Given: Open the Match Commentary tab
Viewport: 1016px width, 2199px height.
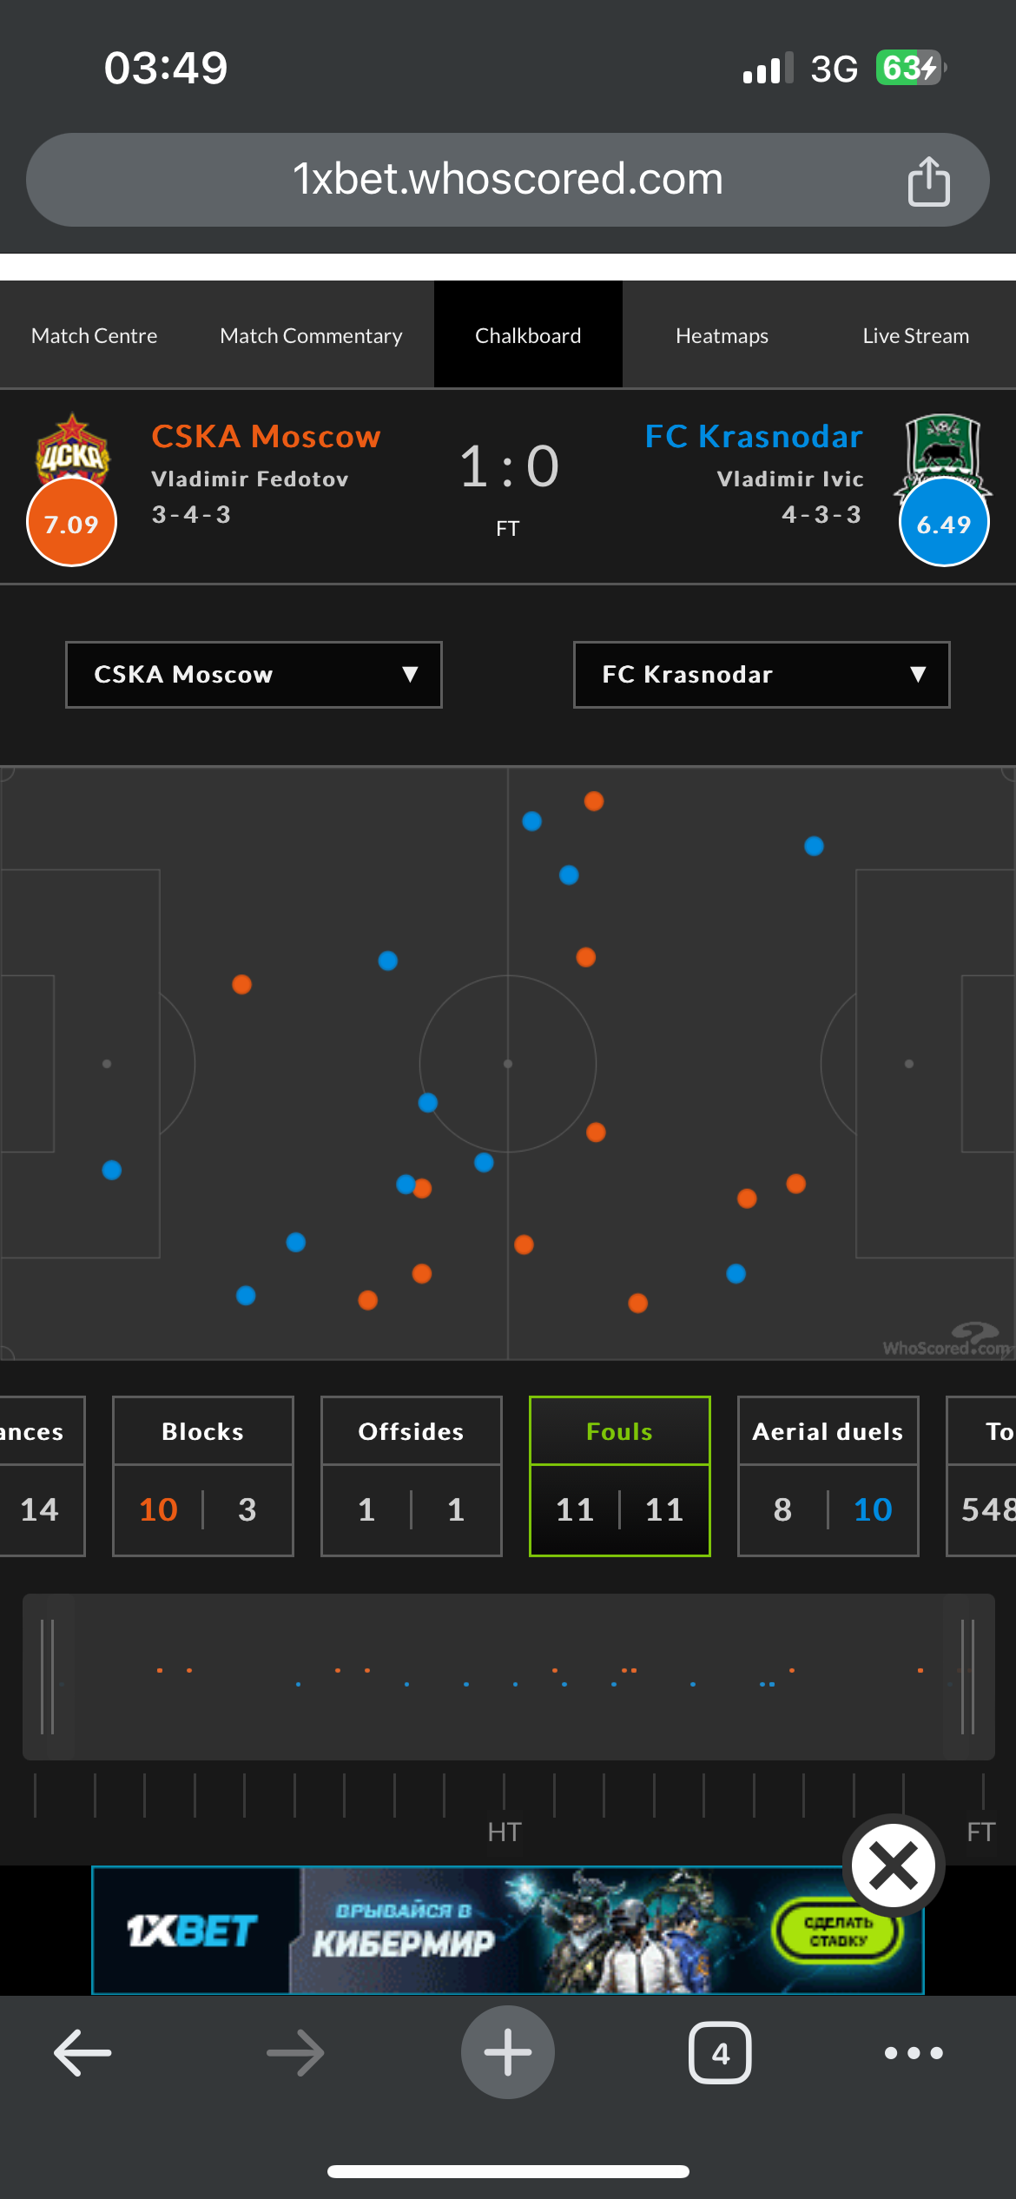Looking at the screenshot, I should pyautogui.click(x=311, y=336).
